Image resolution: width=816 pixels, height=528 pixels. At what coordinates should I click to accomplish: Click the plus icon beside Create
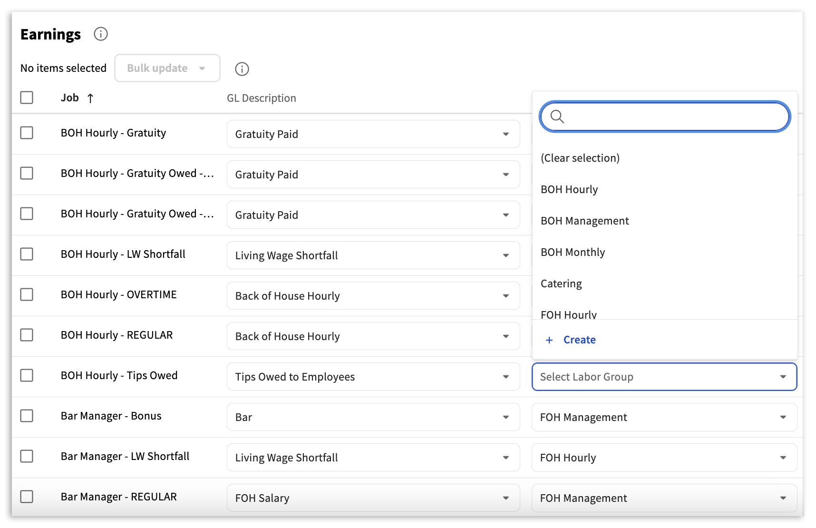click(x=549, y=340)
